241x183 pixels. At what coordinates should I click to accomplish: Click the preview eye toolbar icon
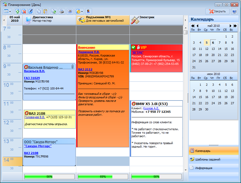click(x=70, y=12)
